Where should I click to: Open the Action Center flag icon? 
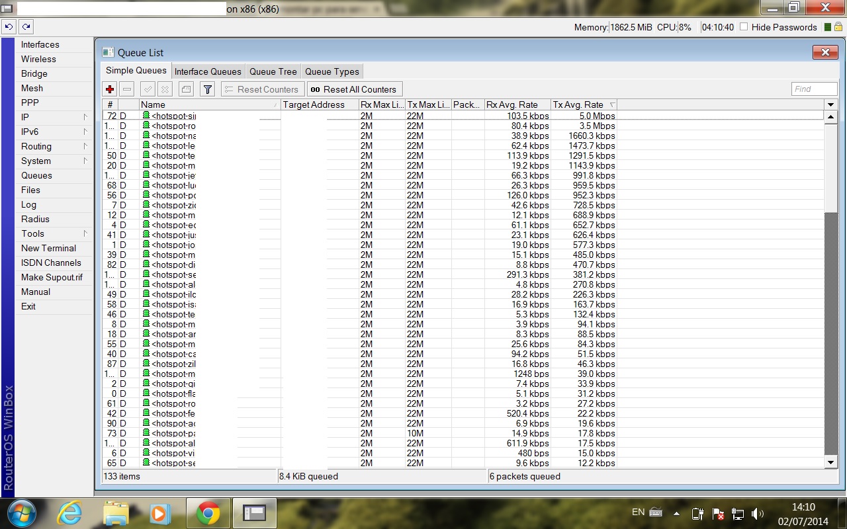point(718,514)
